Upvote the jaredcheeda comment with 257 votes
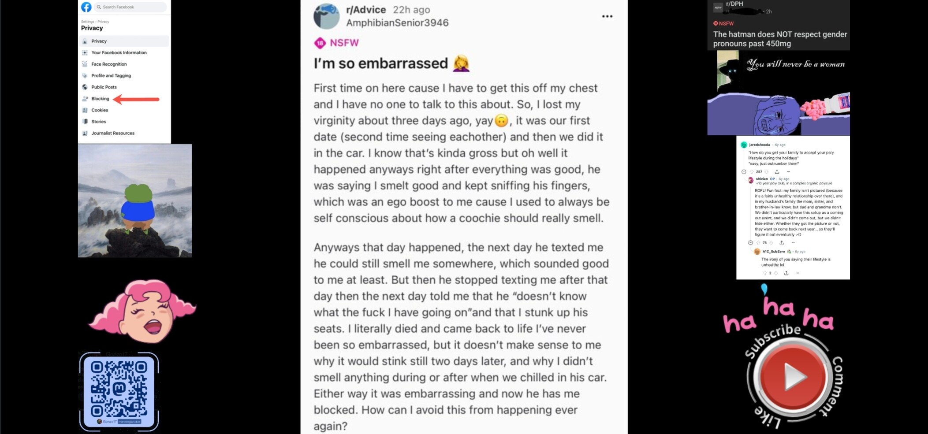 752,172
